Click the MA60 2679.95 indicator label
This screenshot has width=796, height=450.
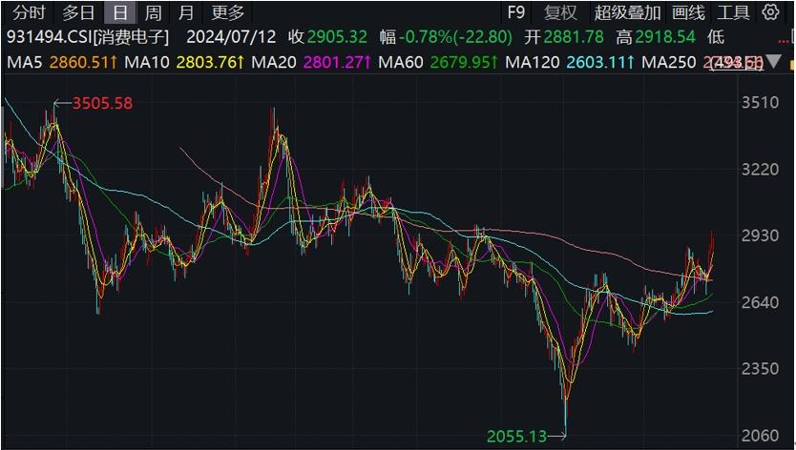pyautogui.click(x=439, y=62)
